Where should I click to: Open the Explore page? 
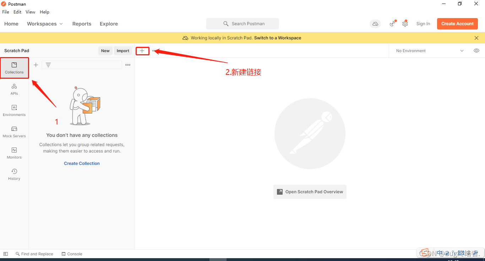(x=109, y=24)
